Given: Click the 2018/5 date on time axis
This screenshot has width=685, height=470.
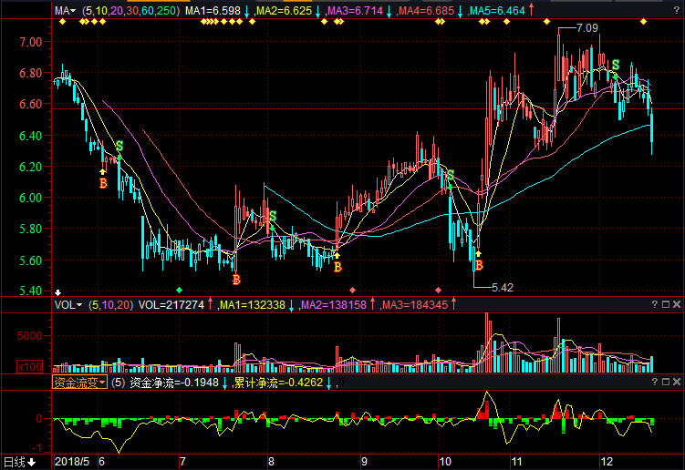Looking at the screenshot, I should tap(75, 462).
